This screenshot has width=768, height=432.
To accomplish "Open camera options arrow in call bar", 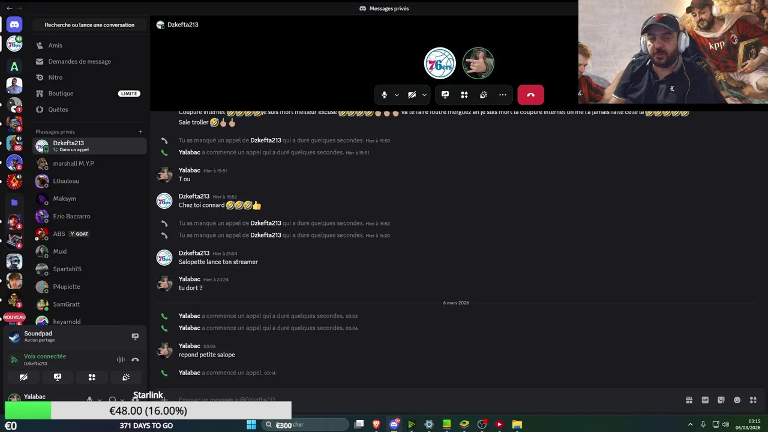I will pos(424,95).
